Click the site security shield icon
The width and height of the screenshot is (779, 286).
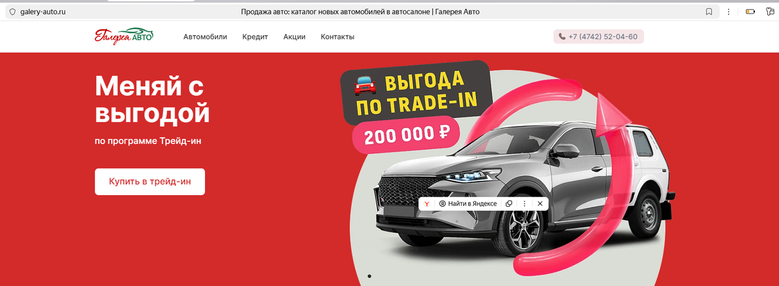(12, 12)
